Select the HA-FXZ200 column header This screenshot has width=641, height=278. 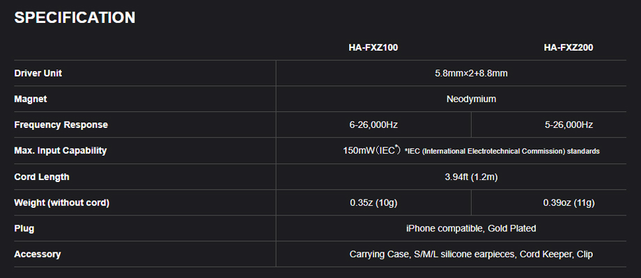point(569,47)
